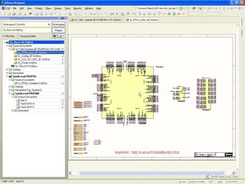
Task: Create a new document from the toolbar
Action: tap(4, 14)
